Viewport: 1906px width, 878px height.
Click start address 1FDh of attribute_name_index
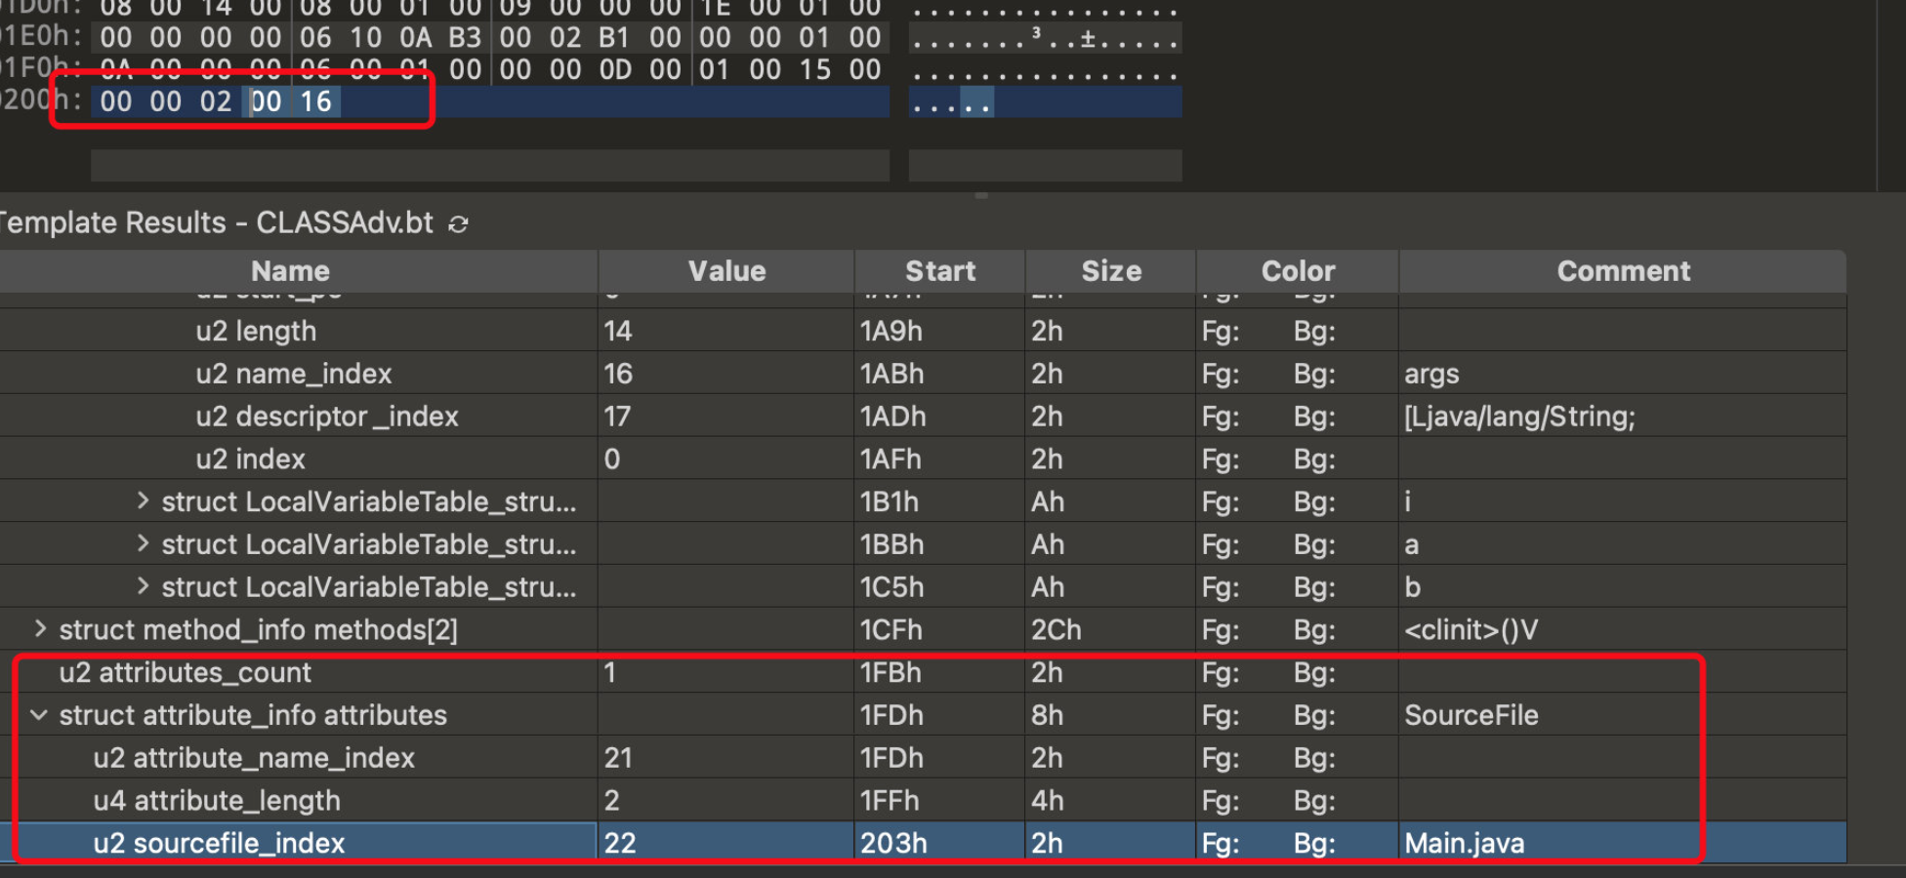point(891,758)
